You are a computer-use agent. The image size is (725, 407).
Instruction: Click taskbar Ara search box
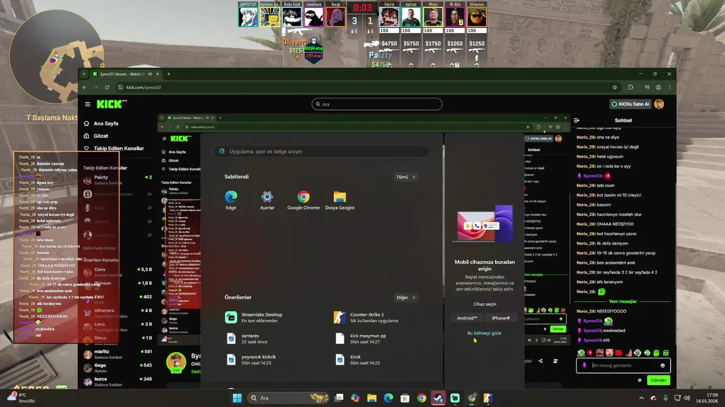tap(289, 398)
